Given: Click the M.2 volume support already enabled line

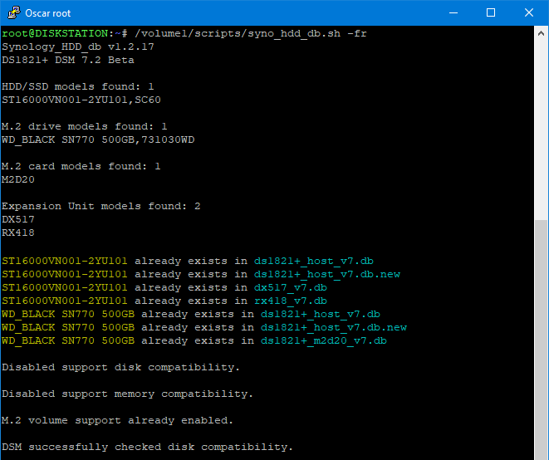Looking at the screenshot, I should [x=117, y=420].
